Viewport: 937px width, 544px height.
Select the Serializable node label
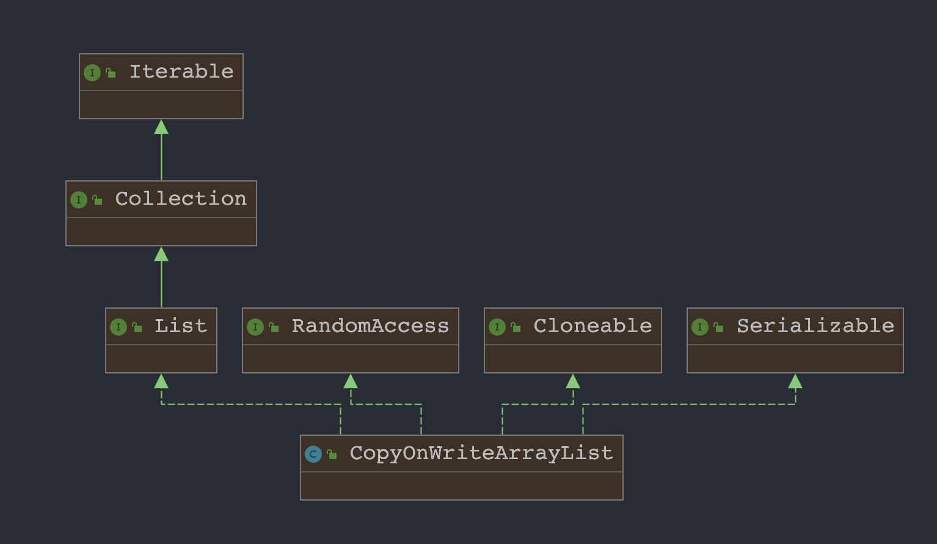(x=815, y=326)
